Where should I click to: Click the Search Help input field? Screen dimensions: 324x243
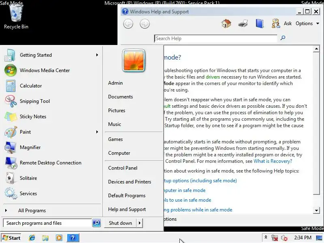216,38
